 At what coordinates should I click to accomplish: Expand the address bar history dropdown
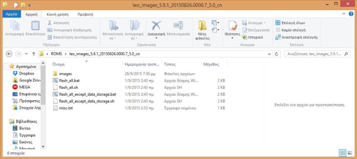[269, 54]
